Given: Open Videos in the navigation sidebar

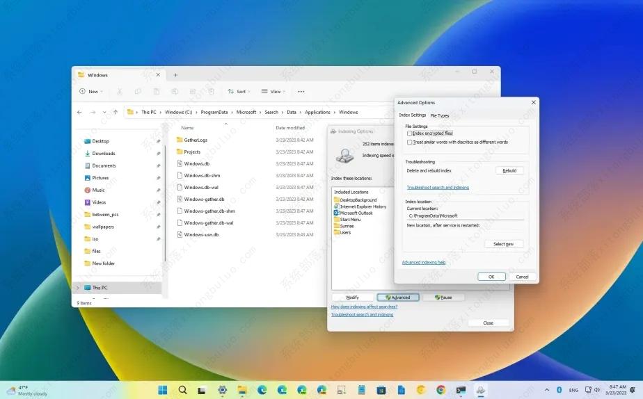Looking at the screenshot, I should pos(99,202).
